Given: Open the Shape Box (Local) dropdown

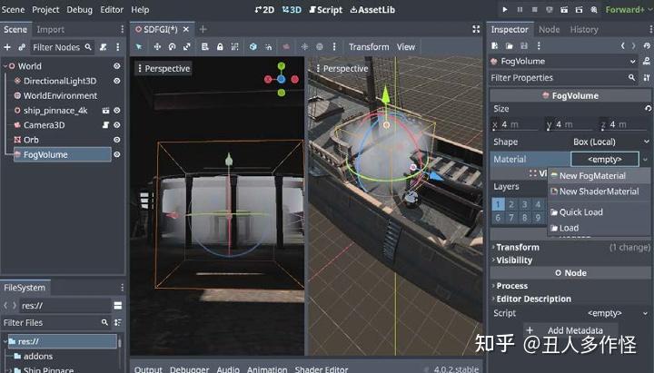Looking at the screenshot, I should tap(611, 142).
